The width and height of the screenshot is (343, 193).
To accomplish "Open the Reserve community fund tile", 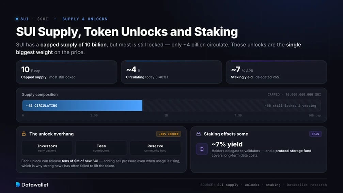I will tap(155, 148).
